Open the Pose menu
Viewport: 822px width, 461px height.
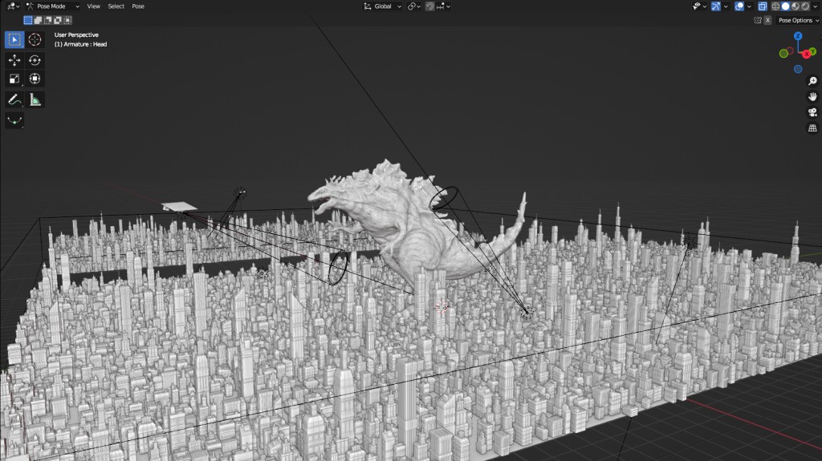[x=138, y=6]
